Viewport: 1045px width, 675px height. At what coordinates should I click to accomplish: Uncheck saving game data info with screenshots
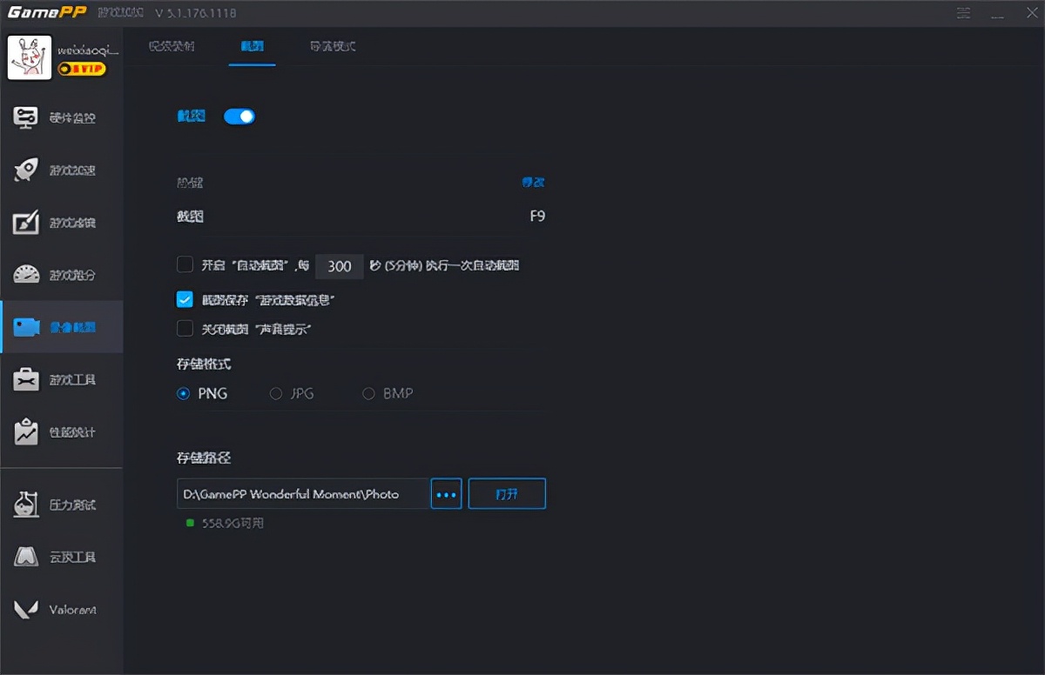click(x=185, y=298)
